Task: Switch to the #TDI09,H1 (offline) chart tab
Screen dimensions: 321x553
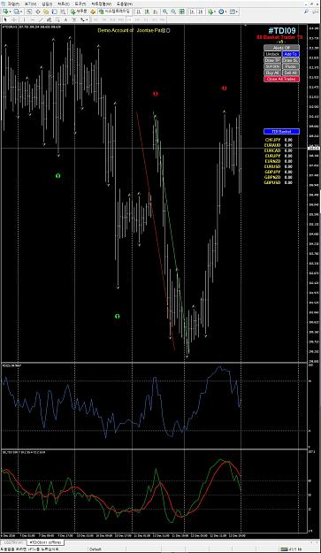Action: (x=45, y=541)
